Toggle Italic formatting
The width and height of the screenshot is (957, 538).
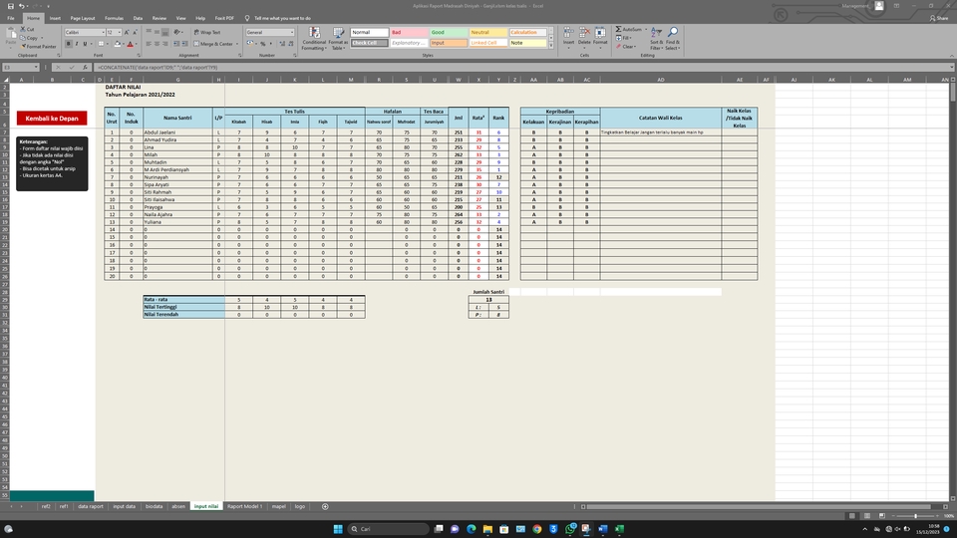(x=77, y=44)
